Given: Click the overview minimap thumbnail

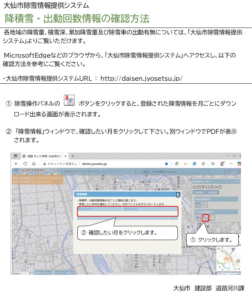Looking at the screenshot, I should (x=229, y=259).
